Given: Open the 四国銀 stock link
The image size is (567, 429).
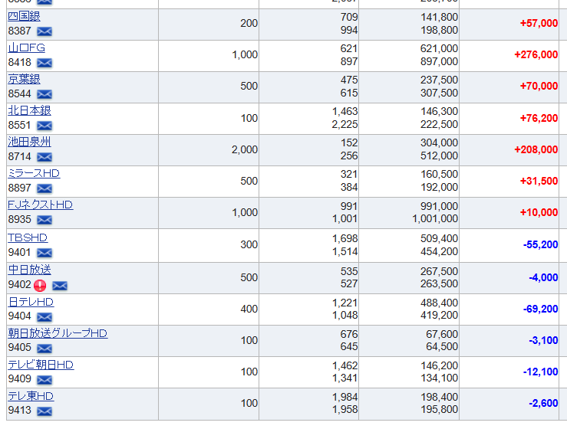Looking at the screenshot, I should [25, 16].
